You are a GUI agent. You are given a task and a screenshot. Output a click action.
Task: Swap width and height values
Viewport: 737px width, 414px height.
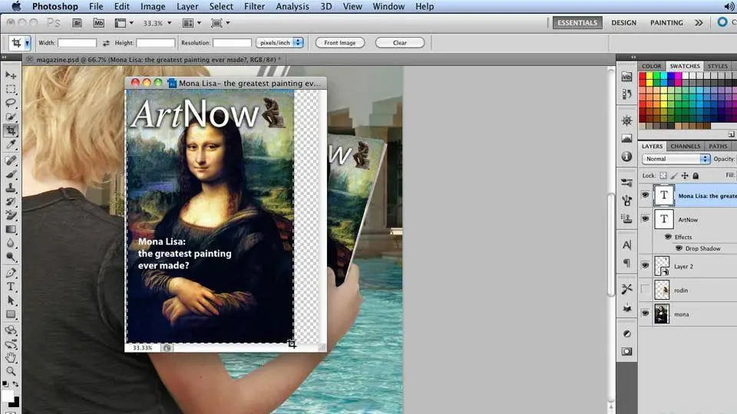[x=106, y=43]
